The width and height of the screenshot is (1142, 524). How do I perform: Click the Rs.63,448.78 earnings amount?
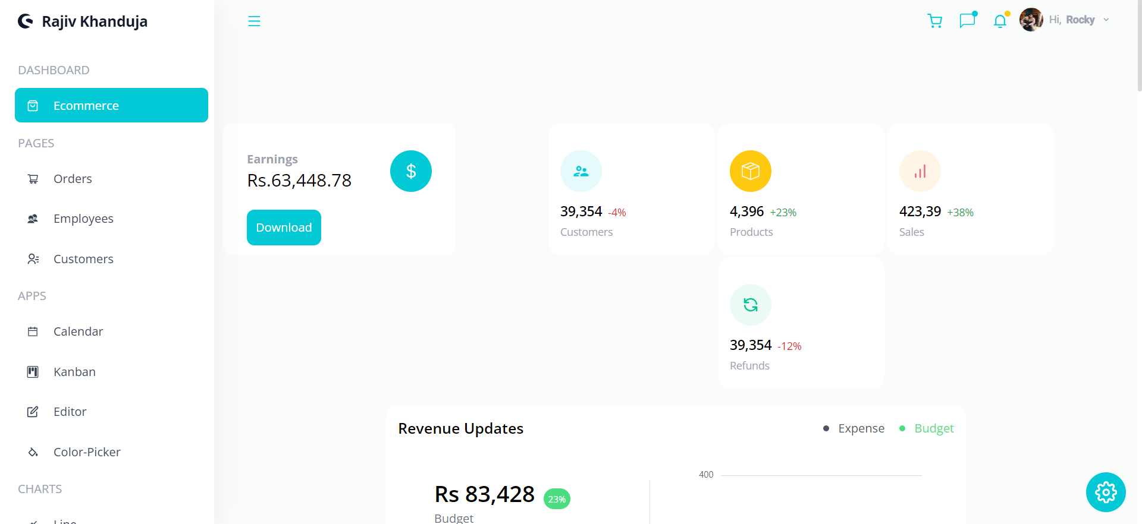[299, 180]
